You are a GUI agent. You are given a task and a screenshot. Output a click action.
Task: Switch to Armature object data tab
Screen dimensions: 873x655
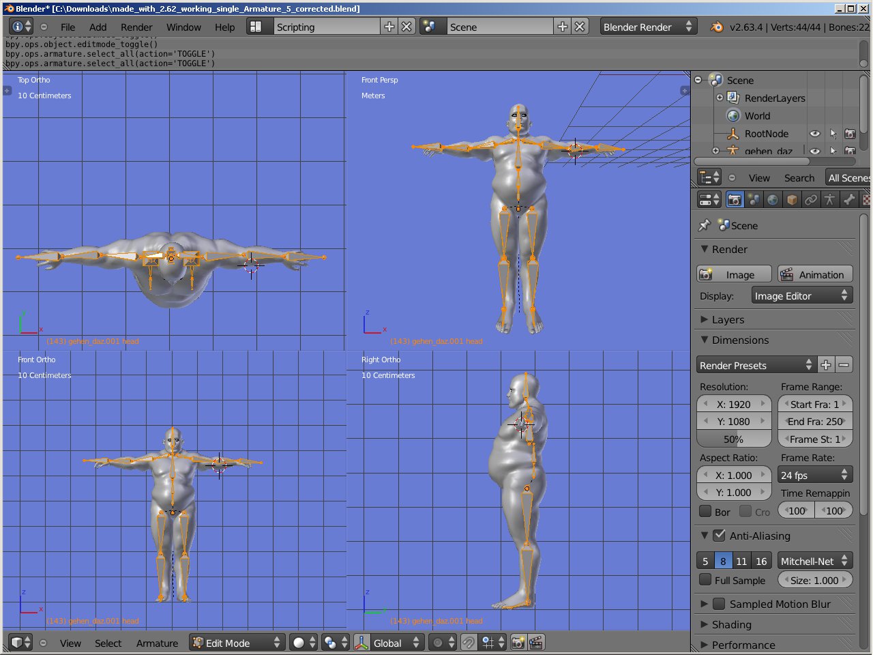830,199
